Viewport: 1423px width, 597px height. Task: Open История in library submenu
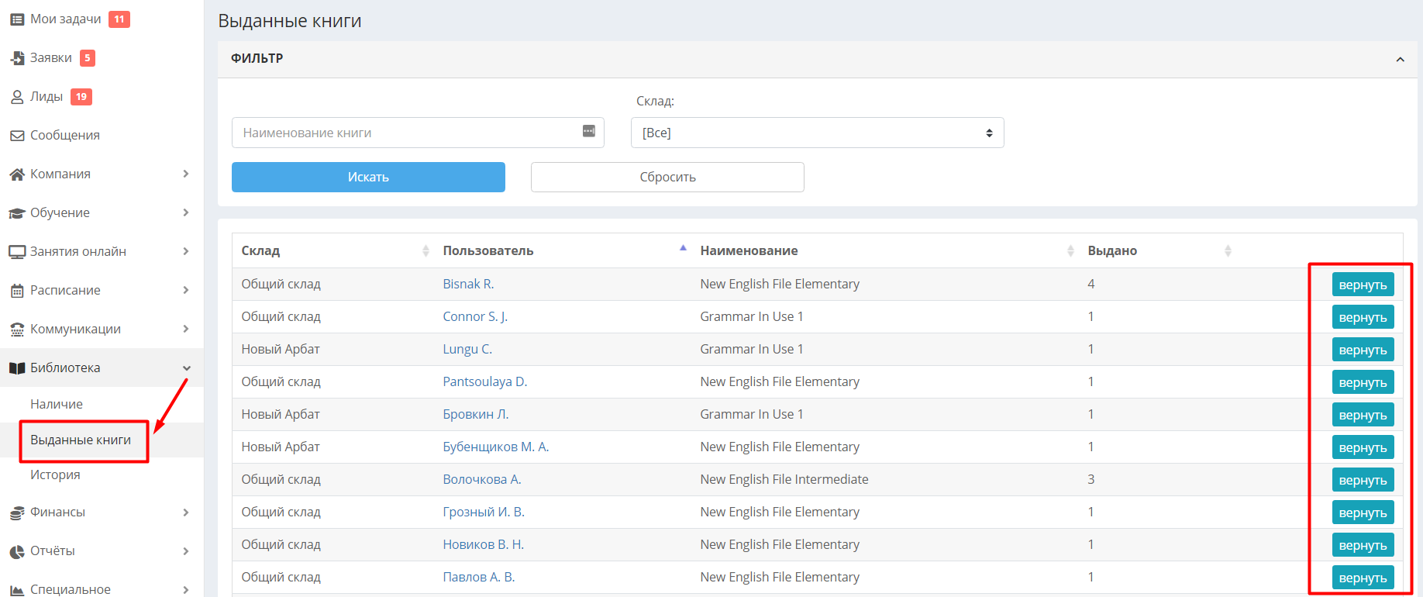pos(55,474)
